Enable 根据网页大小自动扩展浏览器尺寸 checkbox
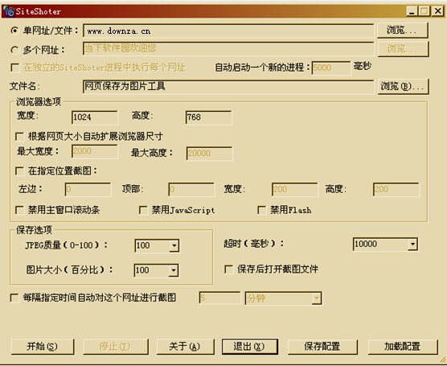Image resolution: width=447 pixels, height=366 pixels. click(19, 137)
